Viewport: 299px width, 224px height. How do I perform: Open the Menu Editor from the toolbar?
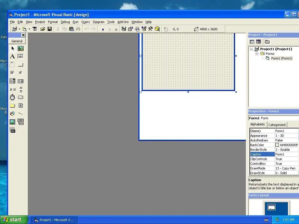pyautogui.click(x=34, y=29)
